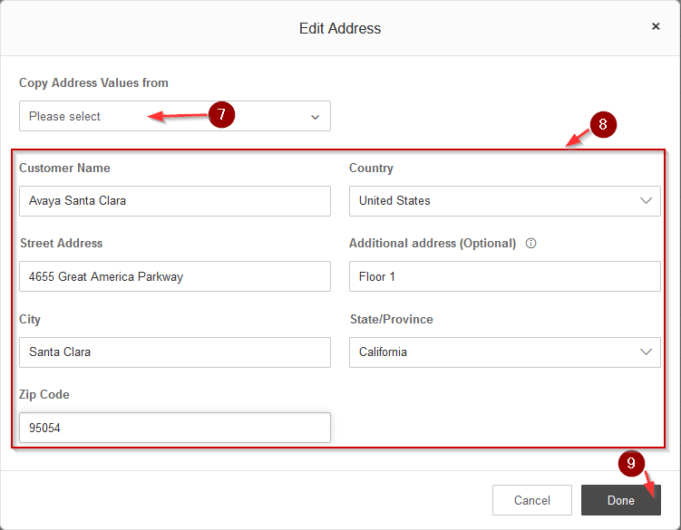Click the chevron arrow in Please select box
681x530 pixels.
tap(316, 117)
